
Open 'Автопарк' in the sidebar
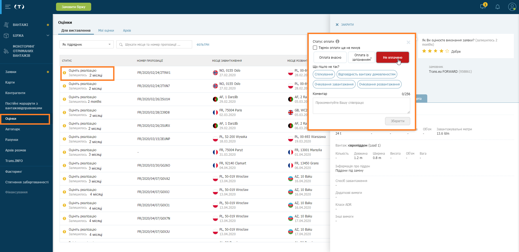13,129
